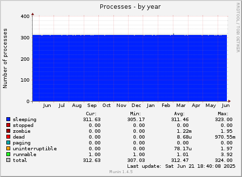Viewport: 242px width, 177px height.
Task: Click the 'Sep' x-axis month label
Action: 92,106
